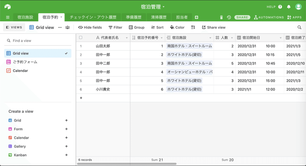Open the trash bin icon
This screenshot has height=166, width=306.
pos(221,17)
